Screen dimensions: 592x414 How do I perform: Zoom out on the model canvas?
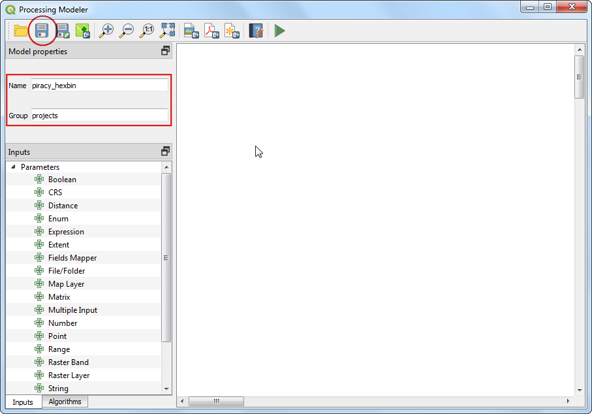pos(127,31)
